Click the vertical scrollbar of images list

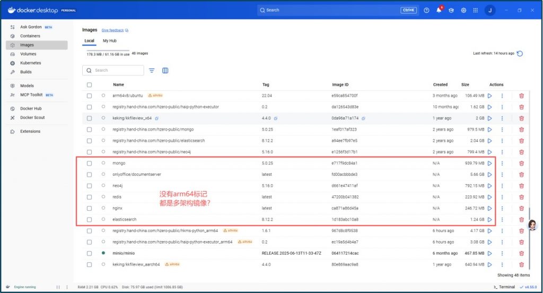tap(529, 218)
